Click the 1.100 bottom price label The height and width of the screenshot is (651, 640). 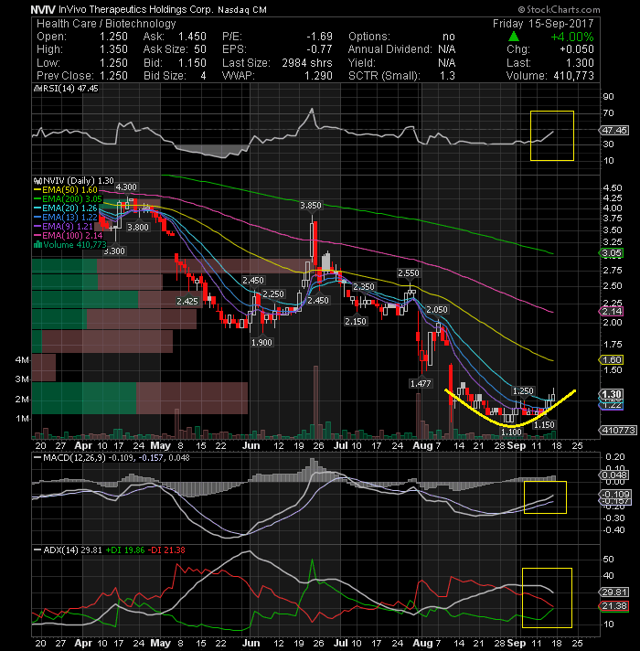click(x=511, y=432)
